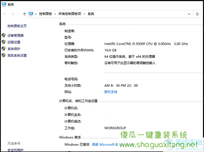Open recent locations dropdown arrow

coord(19,14)
